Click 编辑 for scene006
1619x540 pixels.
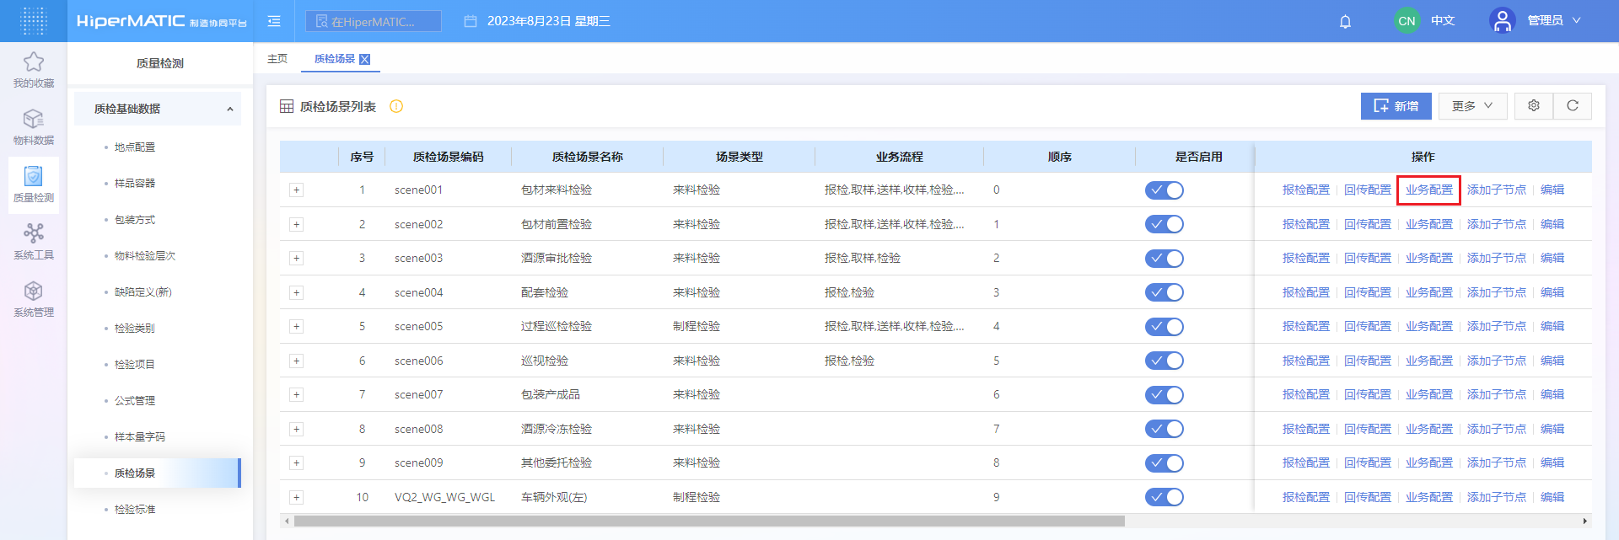coord(1552,361)
